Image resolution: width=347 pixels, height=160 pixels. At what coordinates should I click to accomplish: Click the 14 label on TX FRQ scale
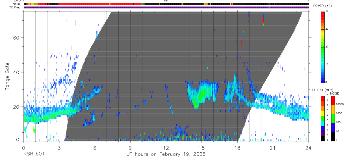327,115
